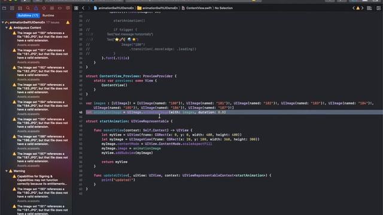Click myView.addSubview(myImage) line
The image size is (383, 215).
(x=127, y=153)
